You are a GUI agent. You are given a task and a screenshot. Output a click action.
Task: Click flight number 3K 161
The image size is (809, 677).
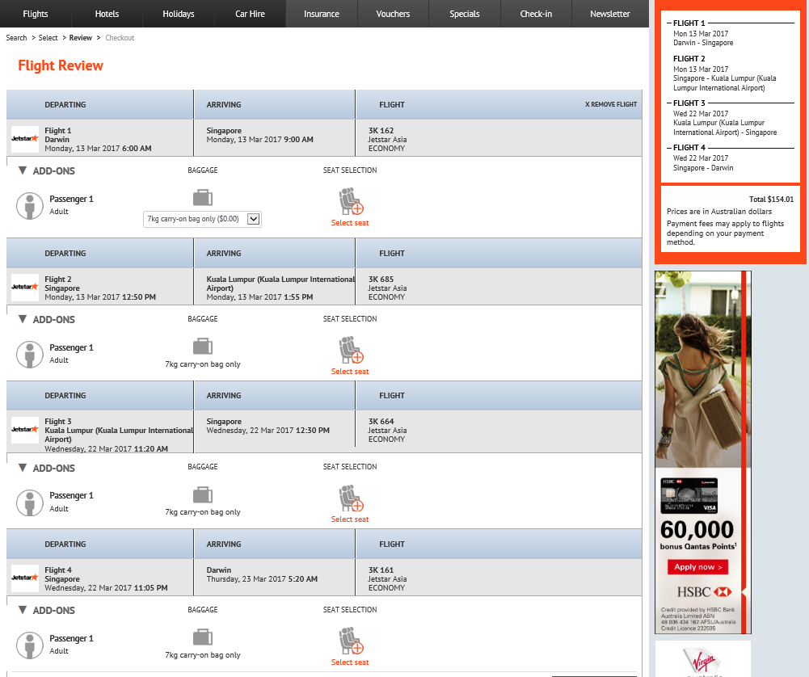[x=381, y=570]
